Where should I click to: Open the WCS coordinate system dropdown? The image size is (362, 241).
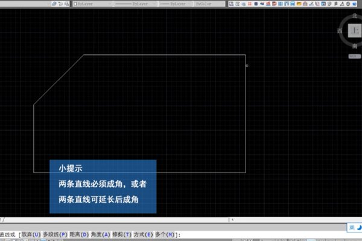pyautogui.click(x=354, y=56)
